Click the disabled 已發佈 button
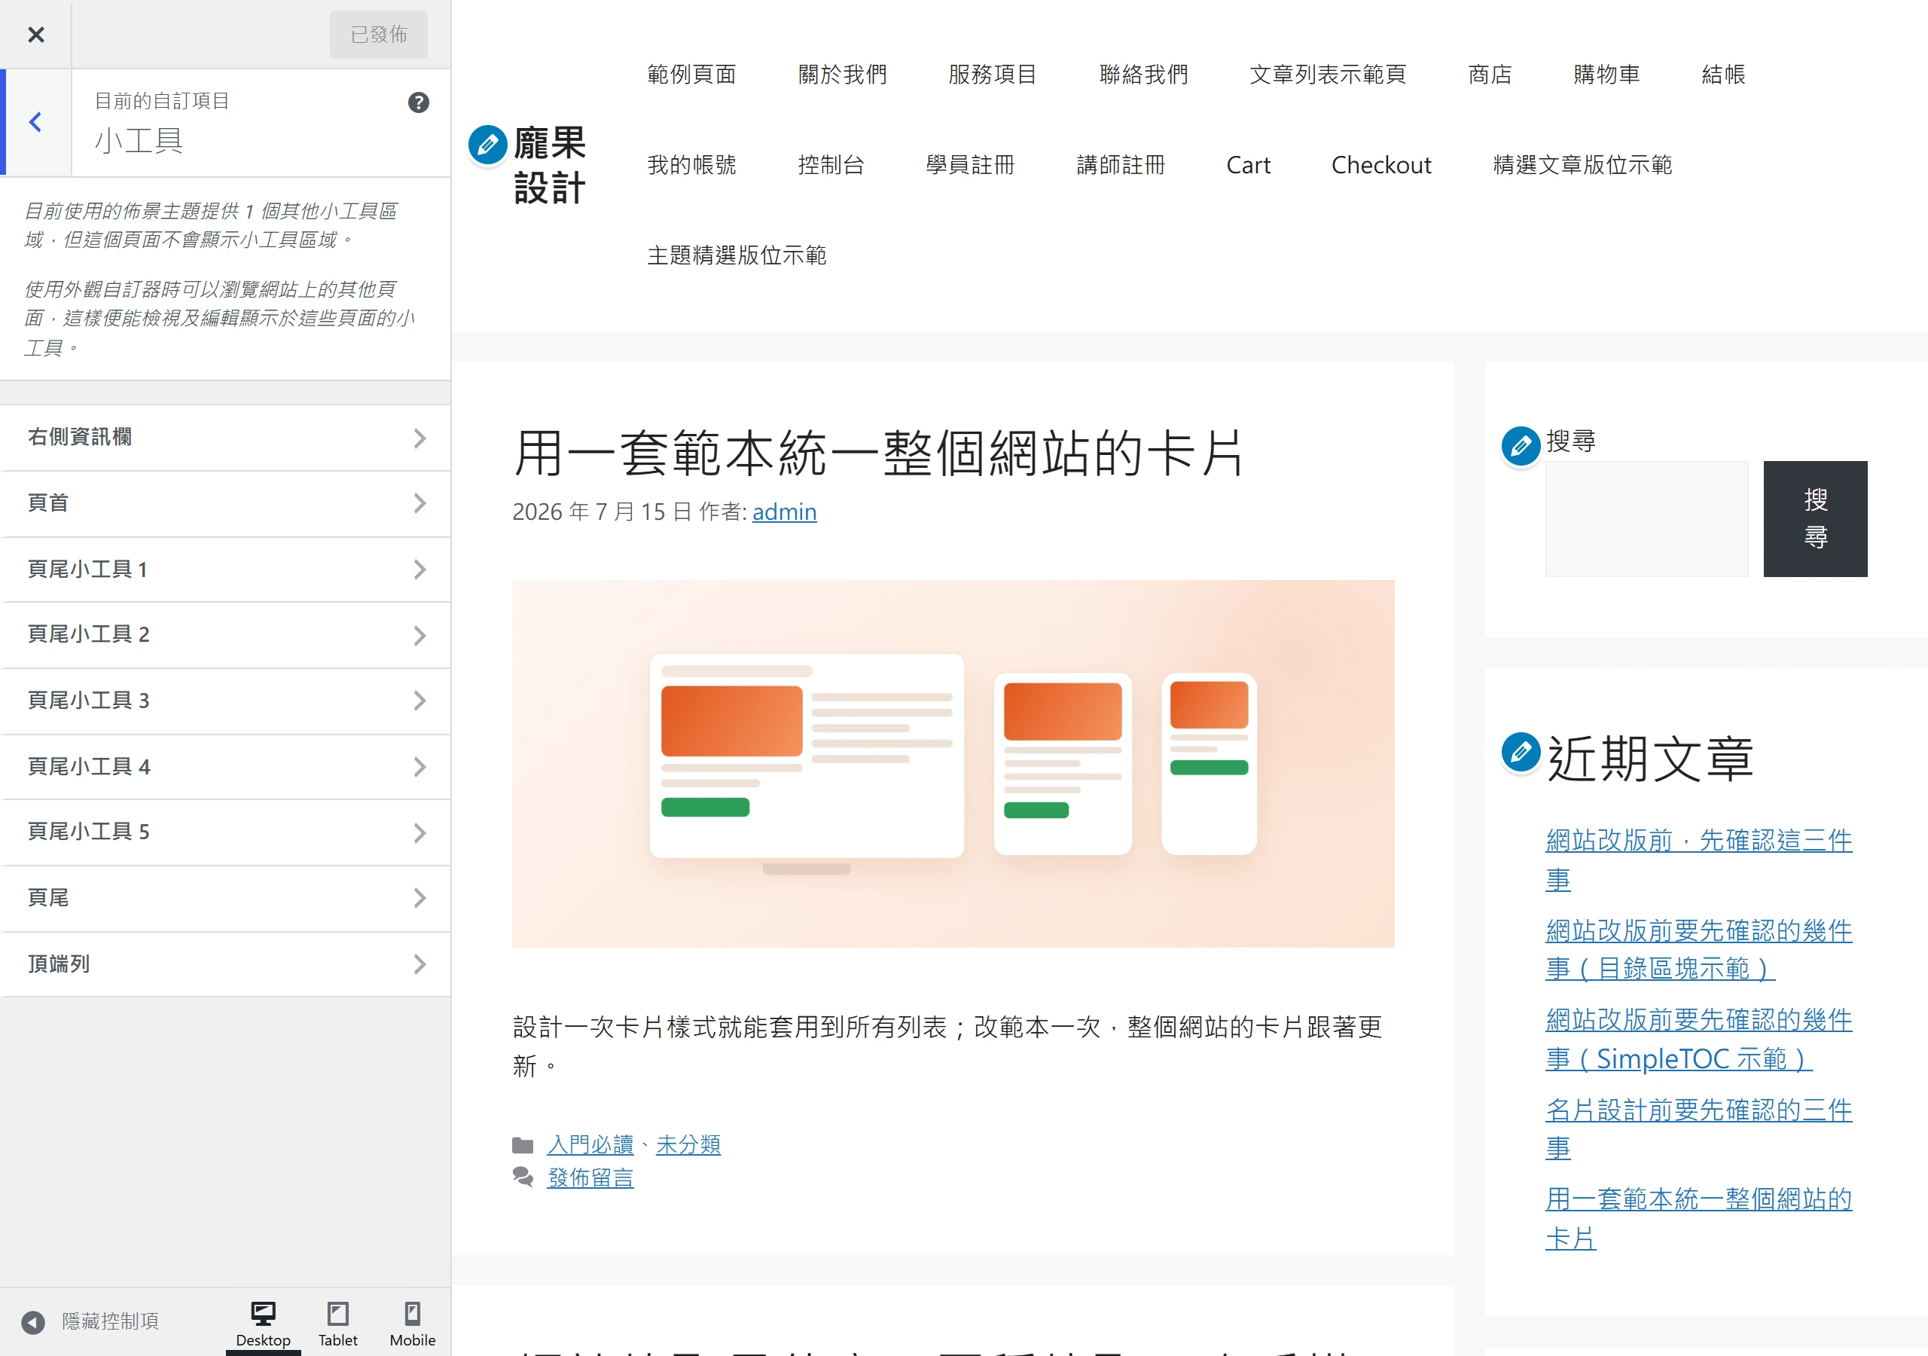Viewport: 1928px width, 1356px height. pyautogui.click(x=378, y=35)
